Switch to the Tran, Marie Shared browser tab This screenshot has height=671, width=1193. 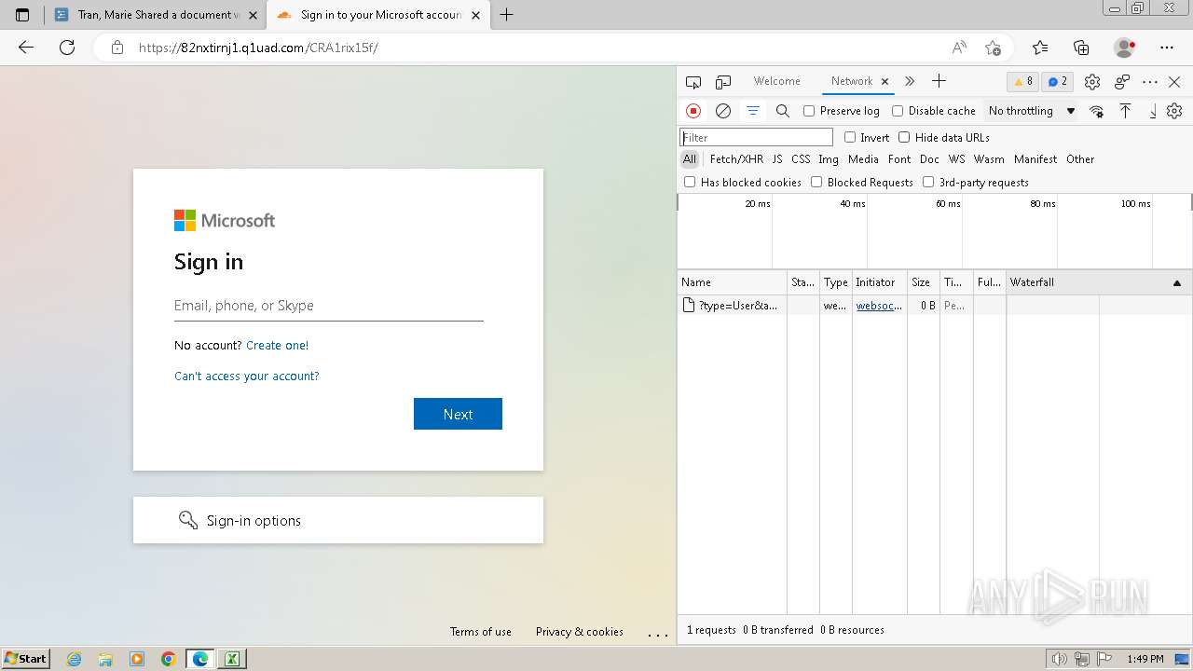[155, 15]
